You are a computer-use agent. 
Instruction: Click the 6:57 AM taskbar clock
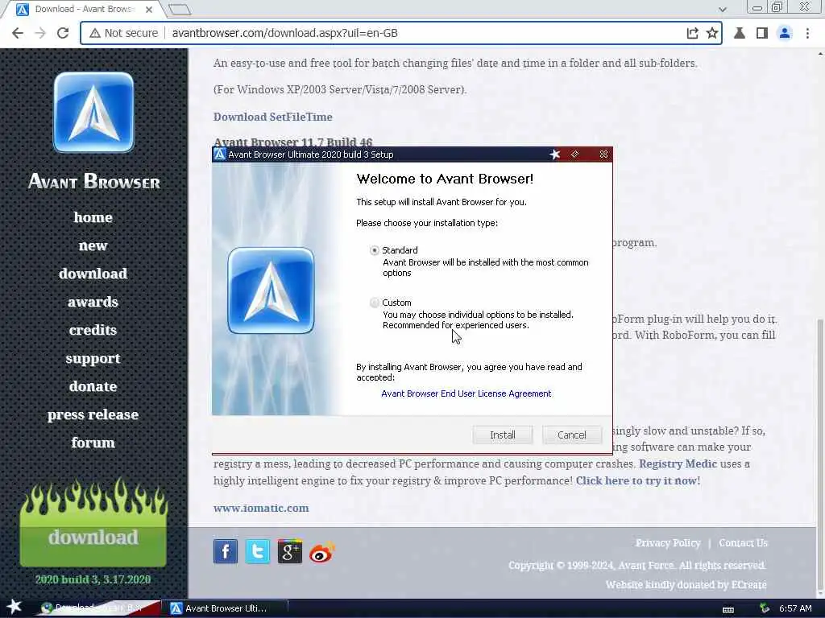click(795, 608)
